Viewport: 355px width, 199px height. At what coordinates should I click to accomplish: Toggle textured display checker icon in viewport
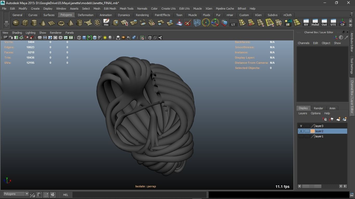pos(100,38)
